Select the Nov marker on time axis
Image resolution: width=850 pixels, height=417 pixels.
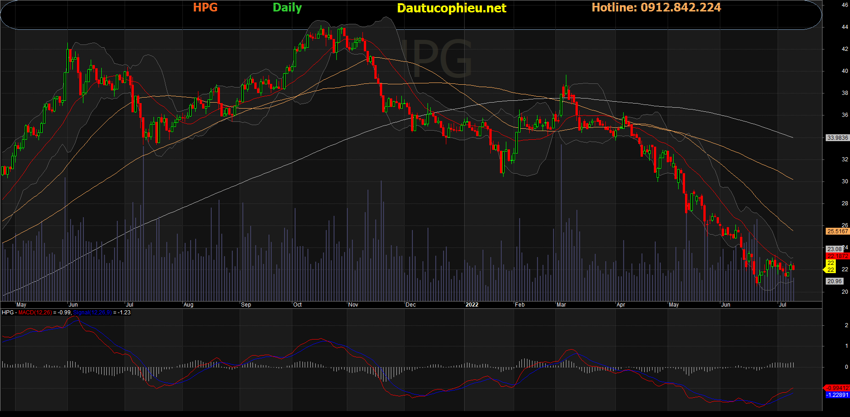353,305
